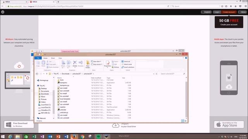Refresh the unlocker207 folder view
Screen dimensions: 248x139
coord(157,74)
